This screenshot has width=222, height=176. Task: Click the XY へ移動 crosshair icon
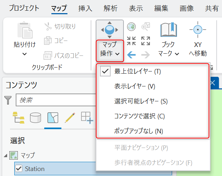198,30
